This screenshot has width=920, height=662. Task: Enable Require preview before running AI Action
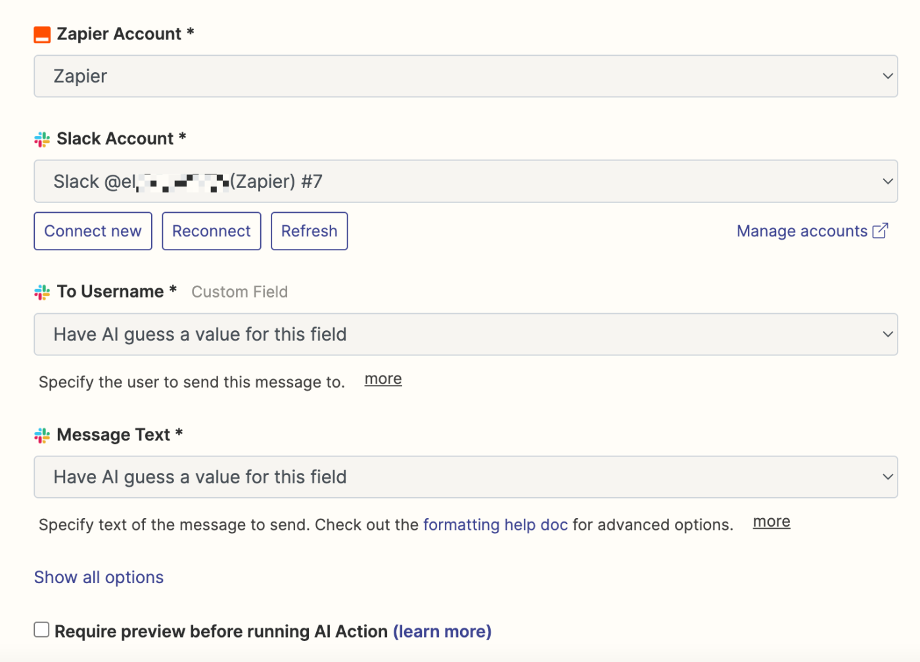(41, 630)
